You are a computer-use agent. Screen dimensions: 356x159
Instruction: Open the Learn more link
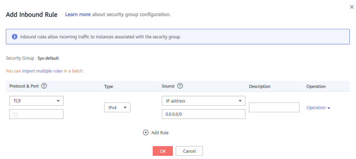[x=78, y=15]
